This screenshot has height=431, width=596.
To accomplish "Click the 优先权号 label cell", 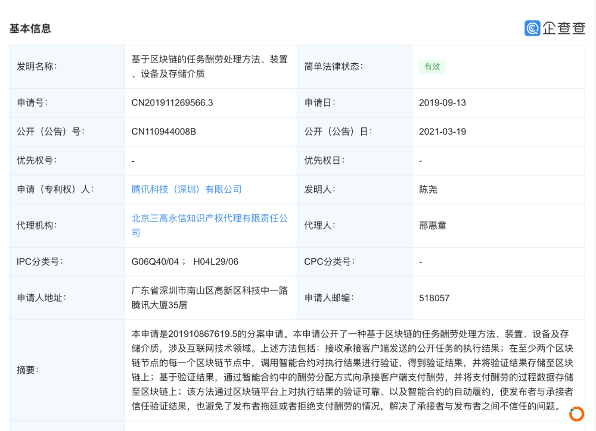I will (x=67, y=160).
